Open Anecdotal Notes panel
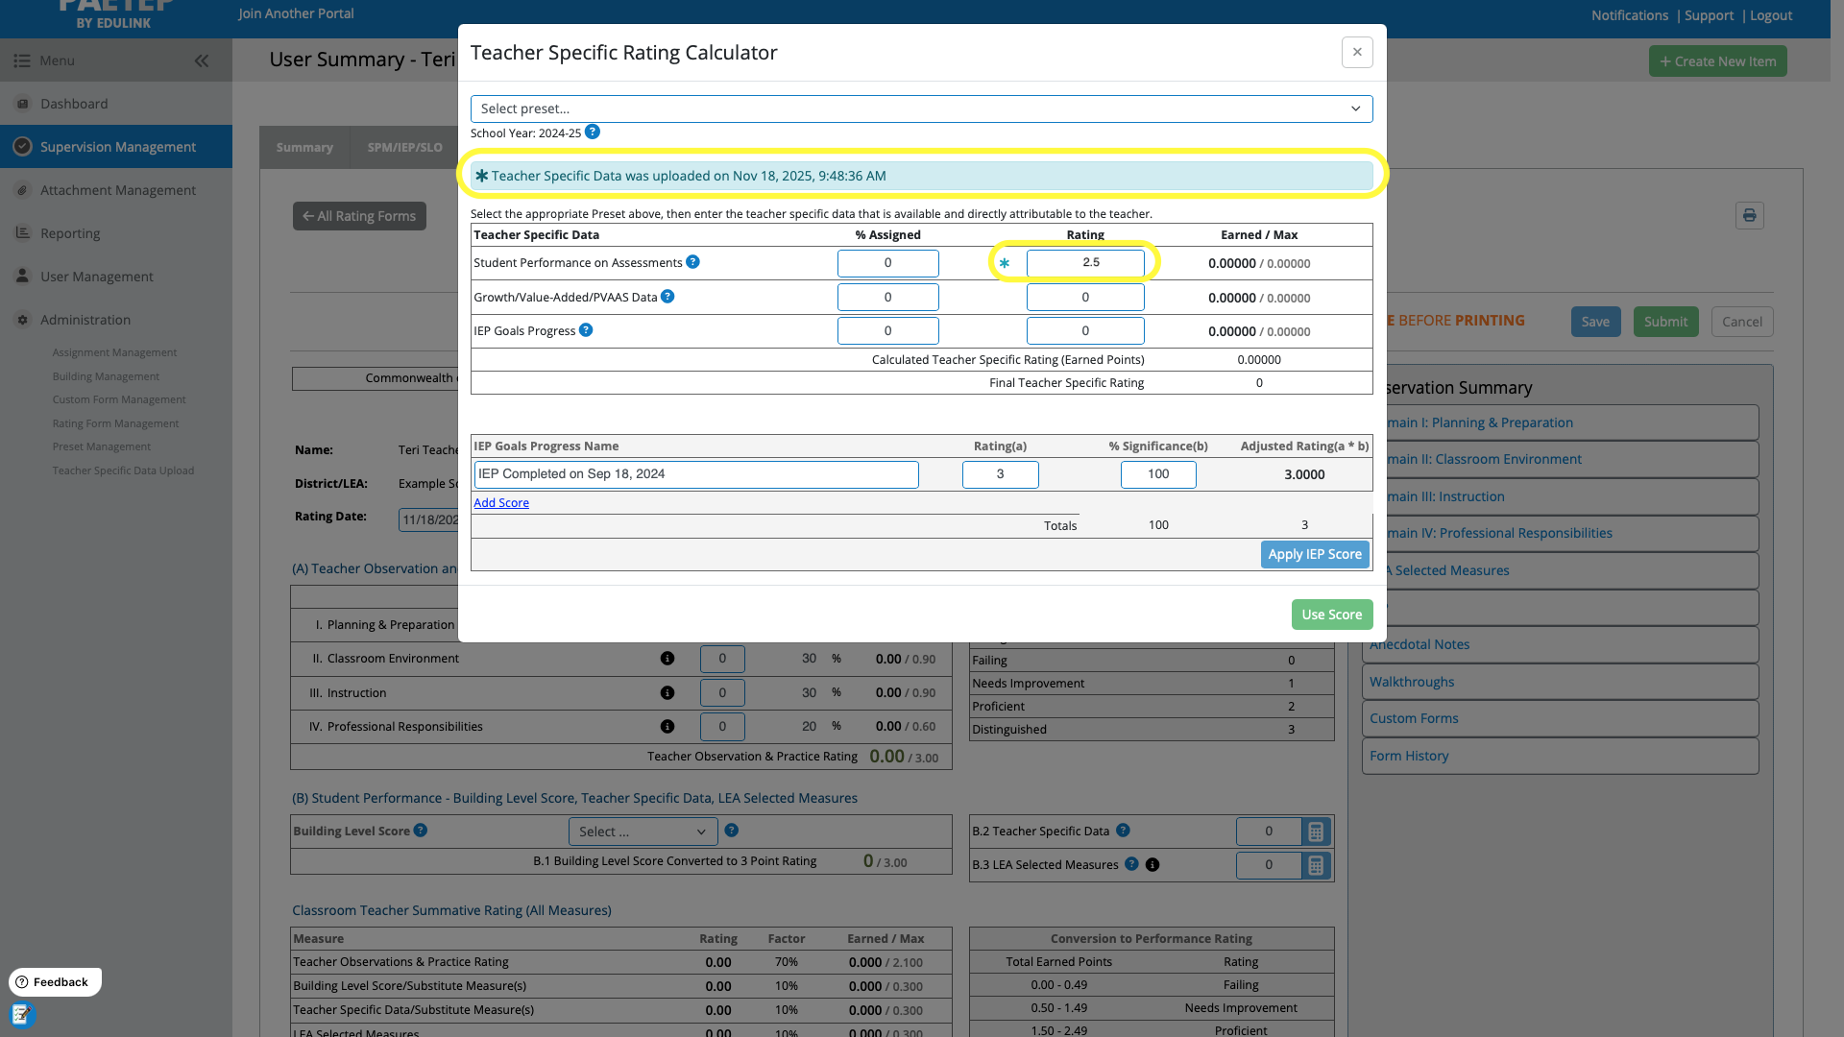1844x1037 pixels. click(1560, 644)
